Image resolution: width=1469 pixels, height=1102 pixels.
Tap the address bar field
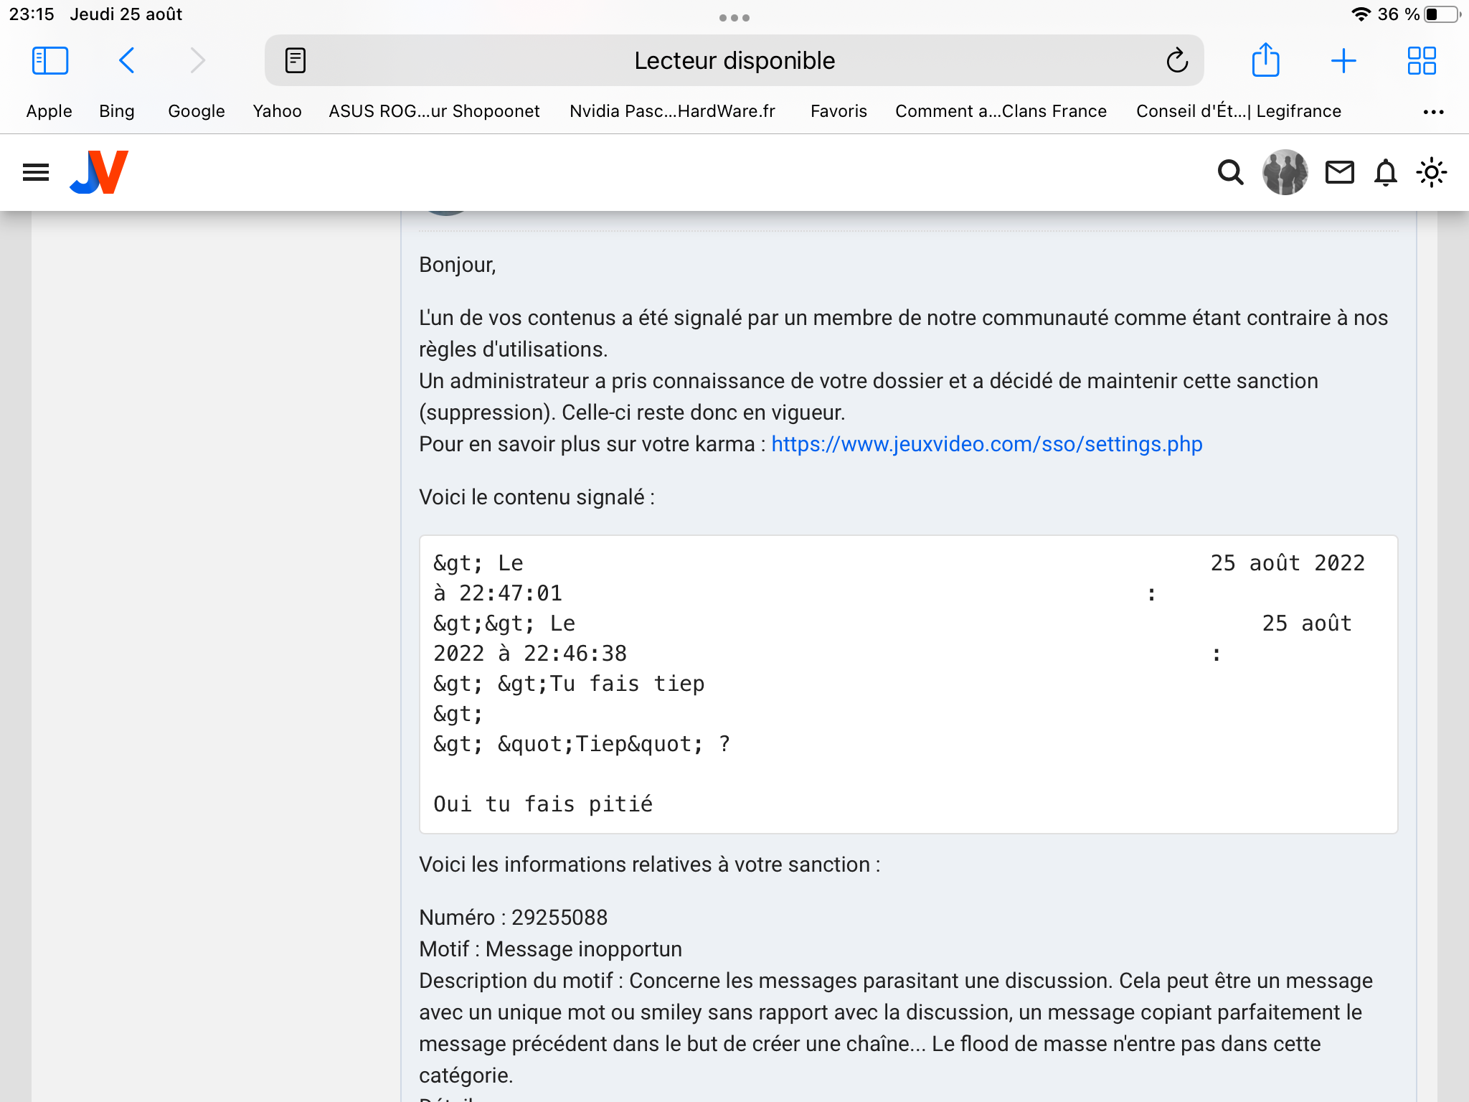734,61
